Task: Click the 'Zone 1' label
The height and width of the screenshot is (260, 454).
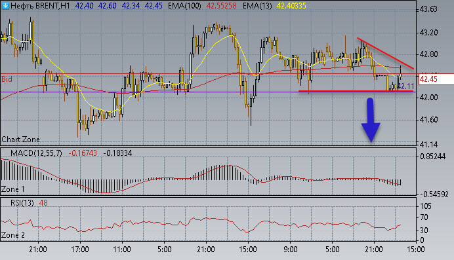Action: [13, 189]
